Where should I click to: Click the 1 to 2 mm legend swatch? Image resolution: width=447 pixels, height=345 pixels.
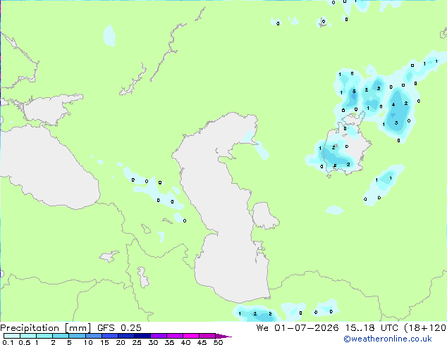[x=44, y=336]
